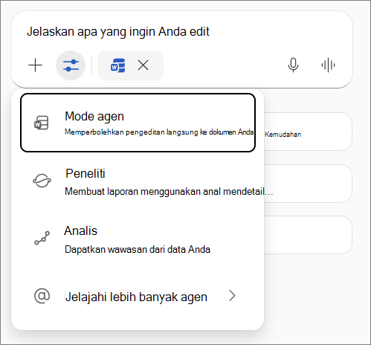Click the microphone dictation icon

click(293, 65)
